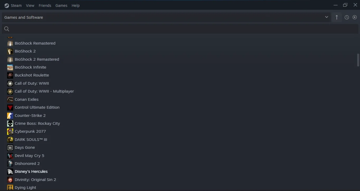Click the Cyberpunk 2077 game icon

point(10,131)
